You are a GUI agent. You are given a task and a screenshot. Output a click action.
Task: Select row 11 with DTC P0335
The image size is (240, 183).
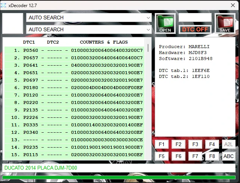(74, 125)
